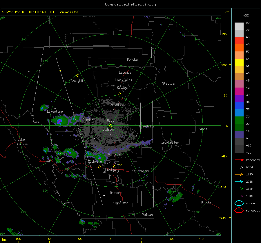261x243 pixels.
Task: Click the Strathmore city label
Action: (x=141, y=171)
